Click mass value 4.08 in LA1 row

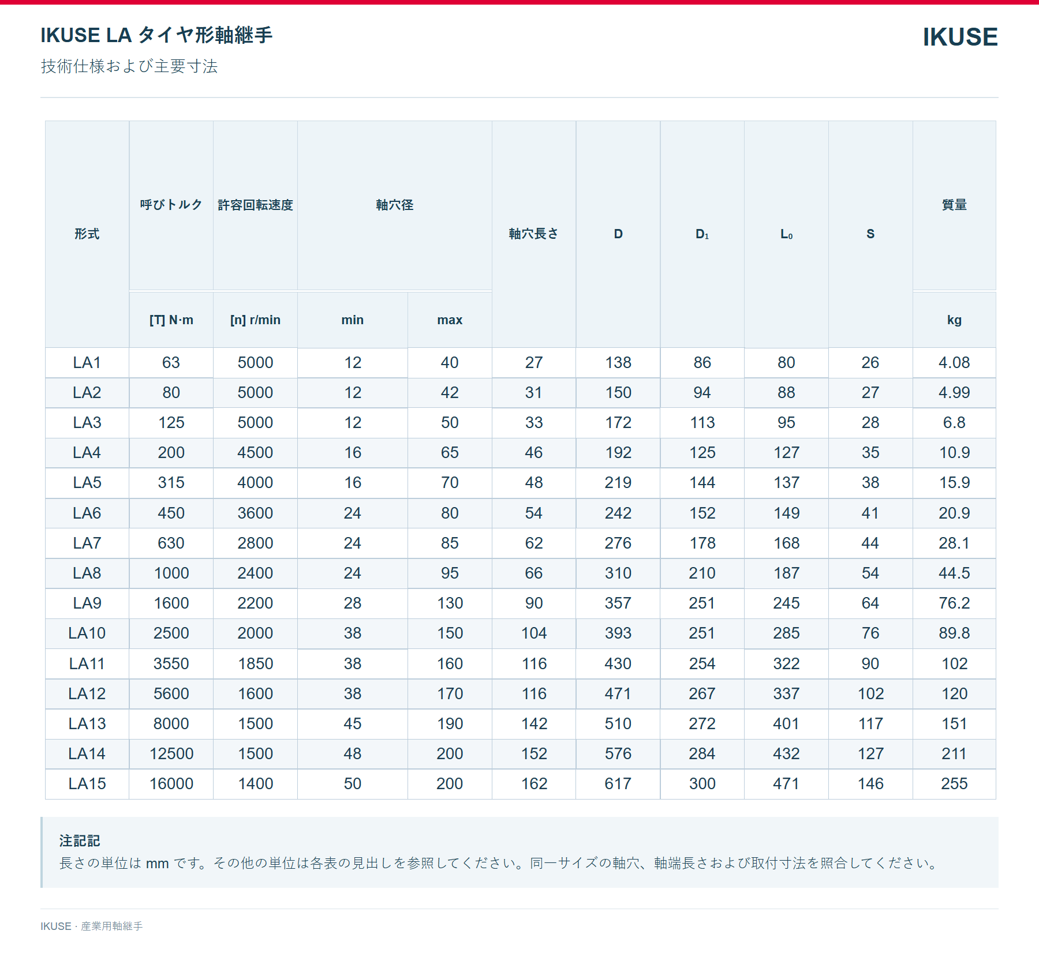pos(954,362)
